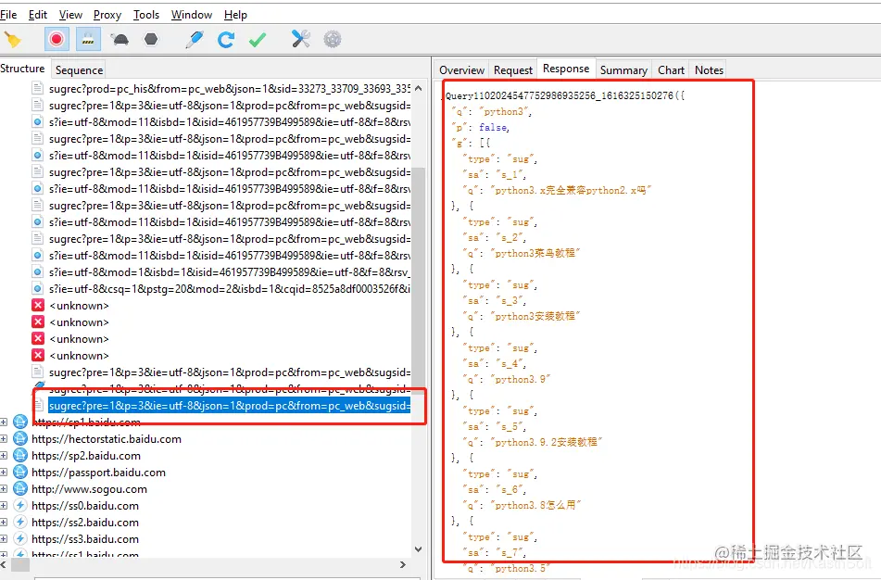Open the Help menu
This screenshot has height=580, width=881.
click(235, 15)
